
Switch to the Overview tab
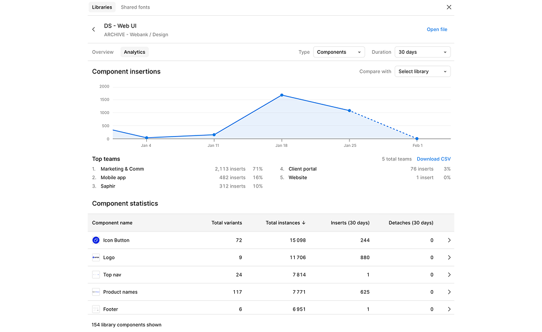(103, 52)
